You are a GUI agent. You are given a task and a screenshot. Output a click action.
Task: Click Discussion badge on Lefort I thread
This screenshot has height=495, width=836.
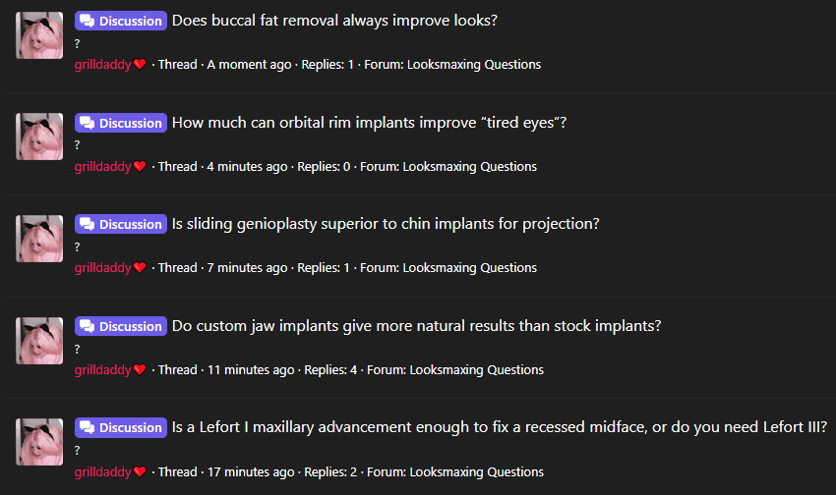[121, 427]
